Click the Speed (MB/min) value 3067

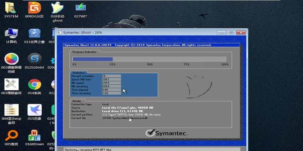tap(111, 80)
